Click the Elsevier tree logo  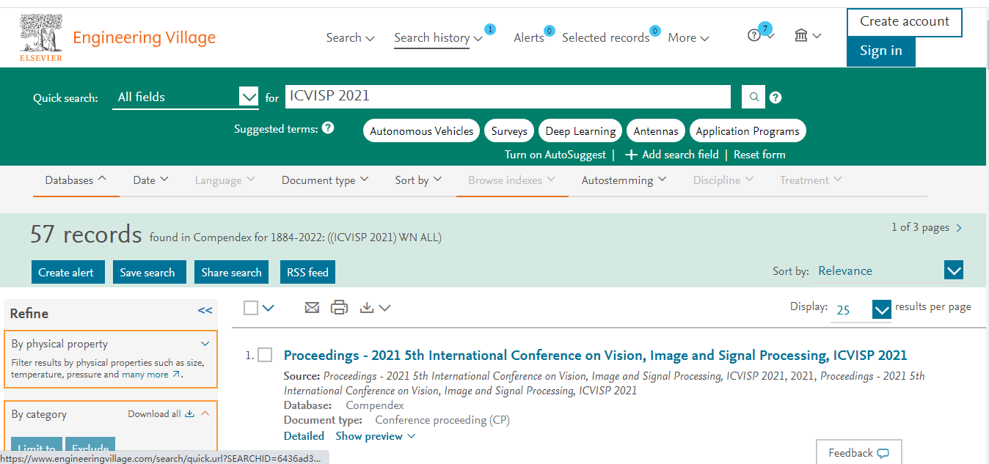pyautogui.click(x=41, y=37)
